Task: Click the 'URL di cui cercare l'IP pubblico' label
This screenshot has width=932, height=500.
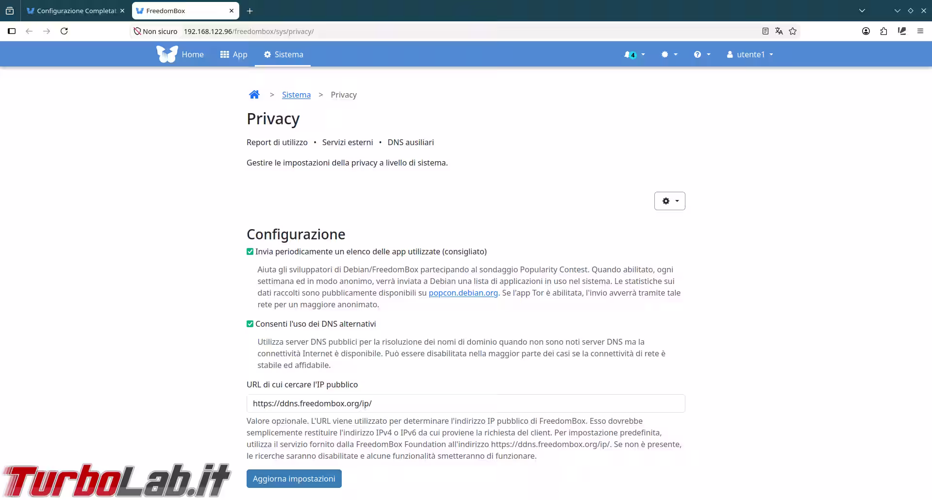Action: [x=302, y=384]
